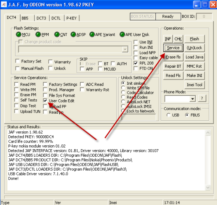
Task: Check the Disp Test checkbox
Action: pyautogui.click(x=17, y=106)
